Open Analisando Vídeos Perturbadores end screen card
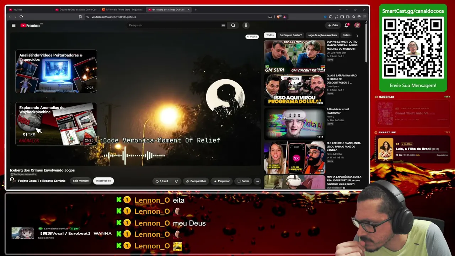 click(x=56, y=71)
